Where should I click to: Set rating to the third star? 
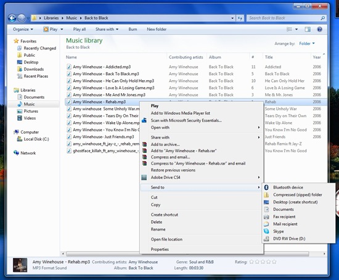tap(263, 262)
